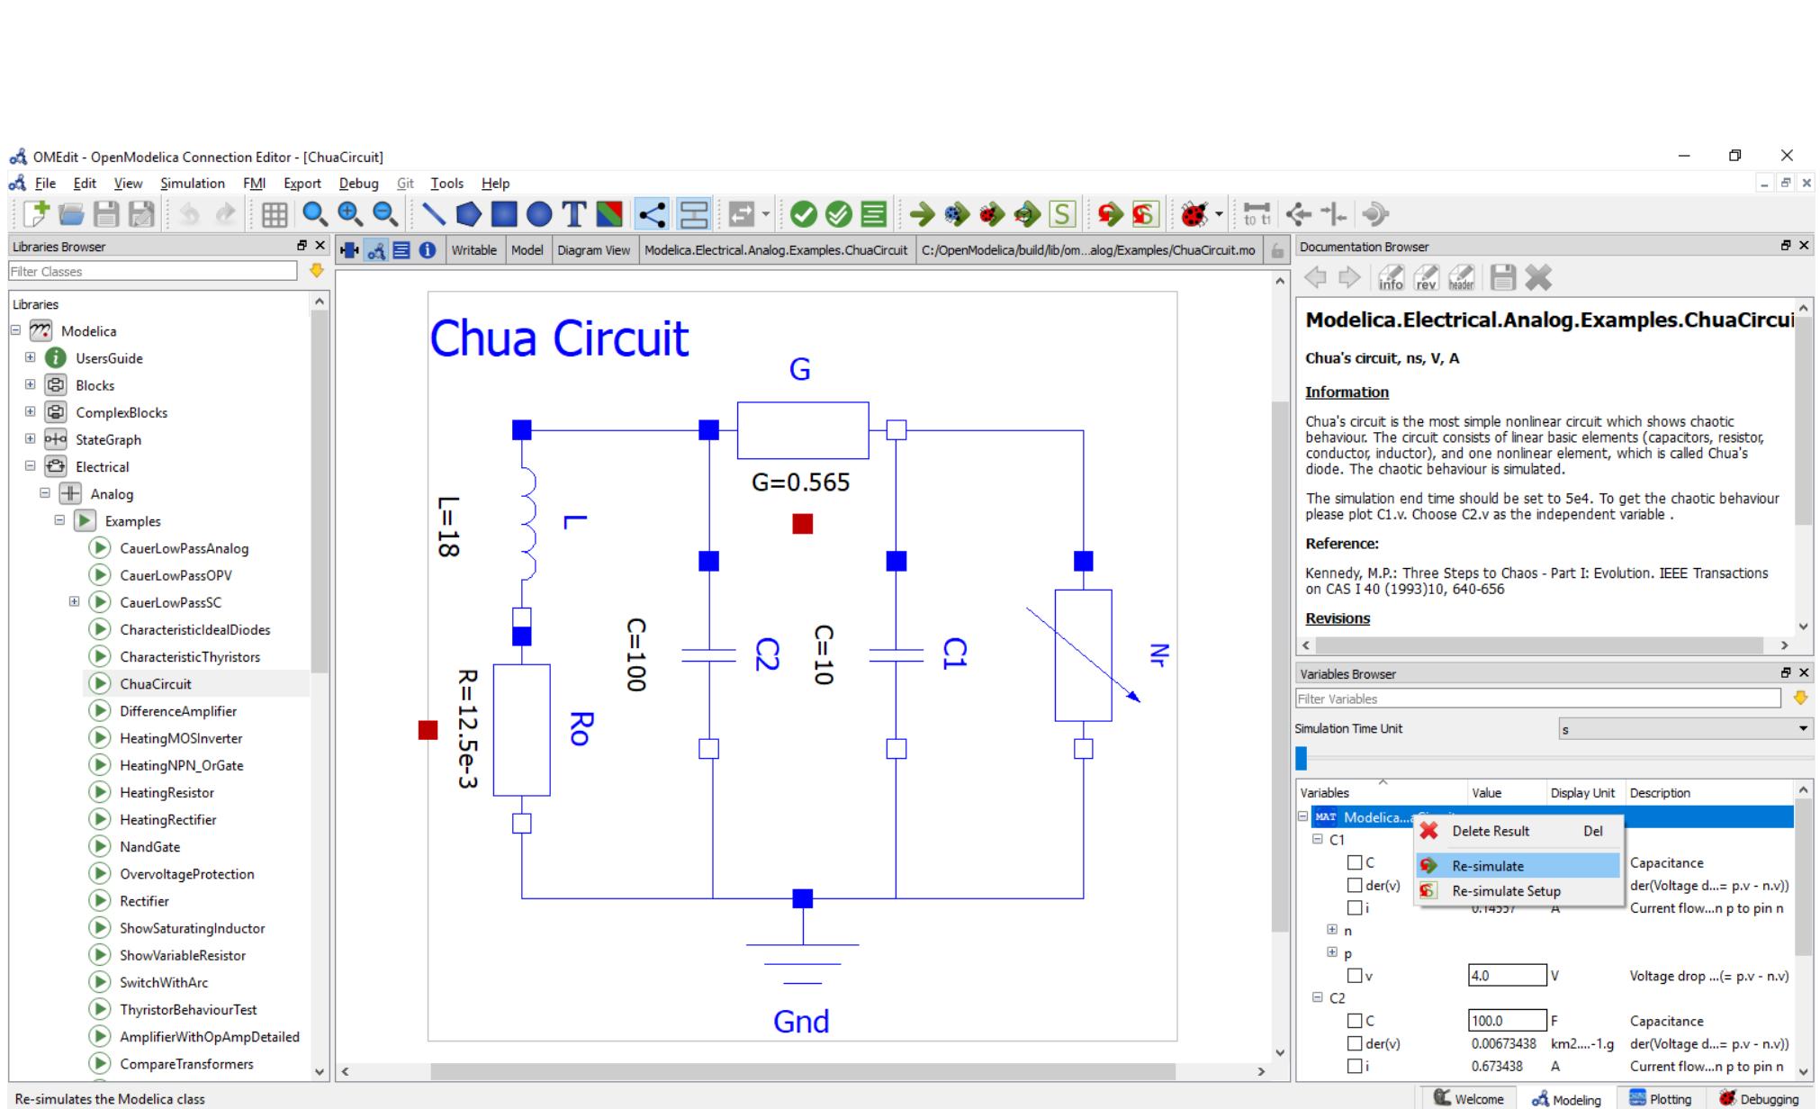This screenshot has height=1109, width=1820.
Task: Switch to Icon View button
Action: pos(350,250)
